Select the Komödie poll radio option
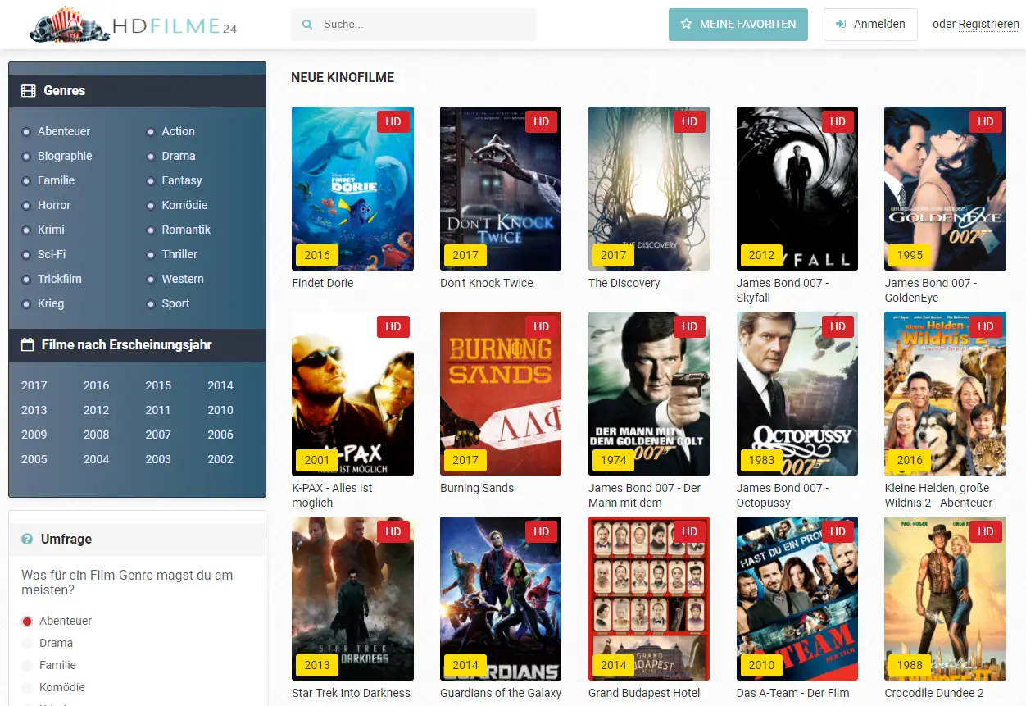 (x=27, y=688)
